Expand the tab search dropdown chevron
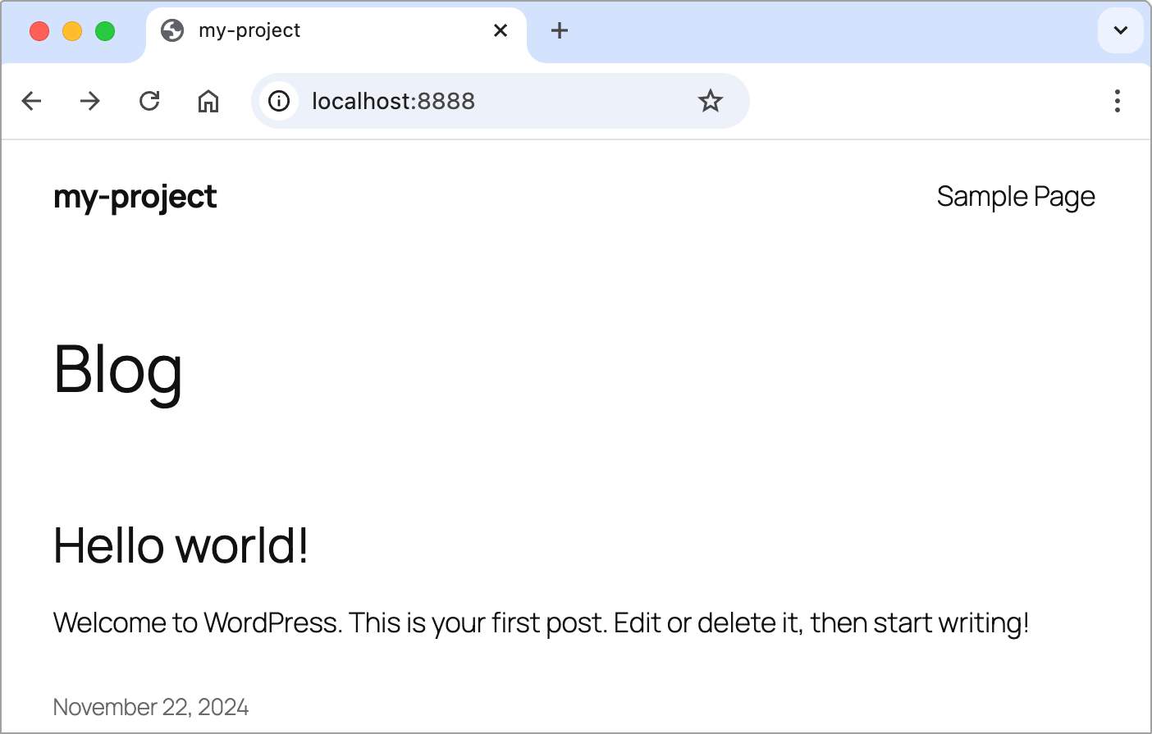Viewport: 1152px width, 734px height. (1120, 30)
